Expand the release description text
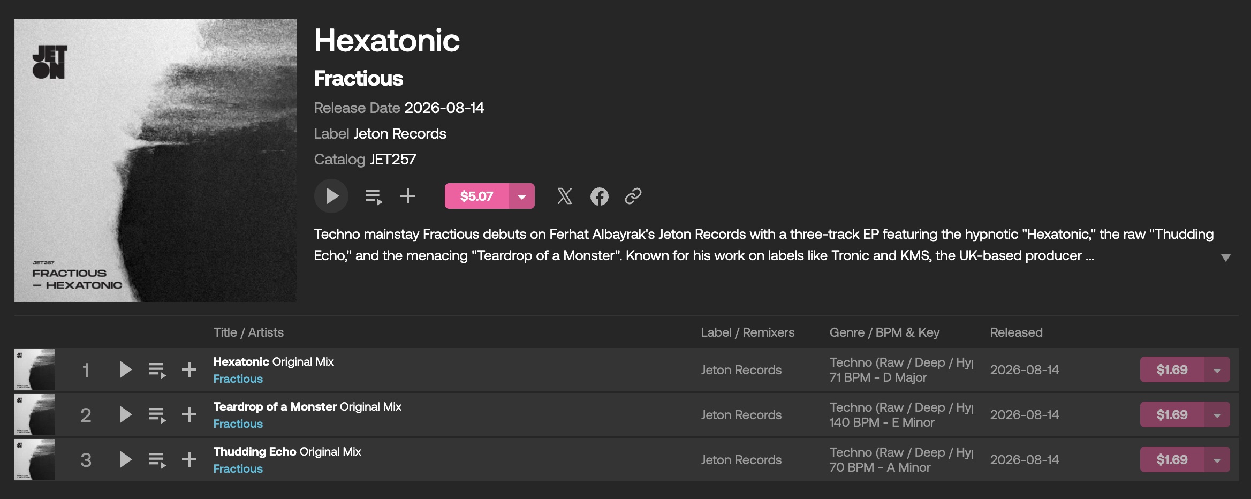 (1225, 258)
